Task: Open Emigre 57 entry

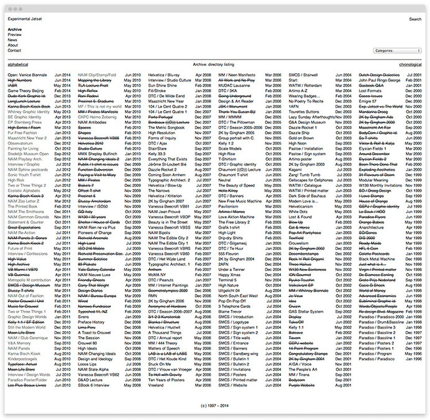Action: (x=368, y=101)
